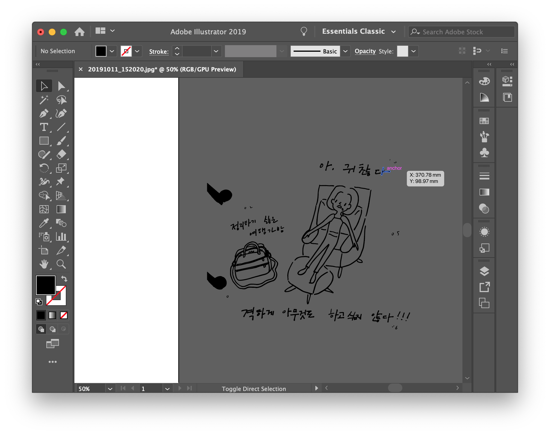The width and height of the screenshot is (550, 435).
Task: Switch to the 20191011_152020.jpg document tab
Action: point(162,69)
